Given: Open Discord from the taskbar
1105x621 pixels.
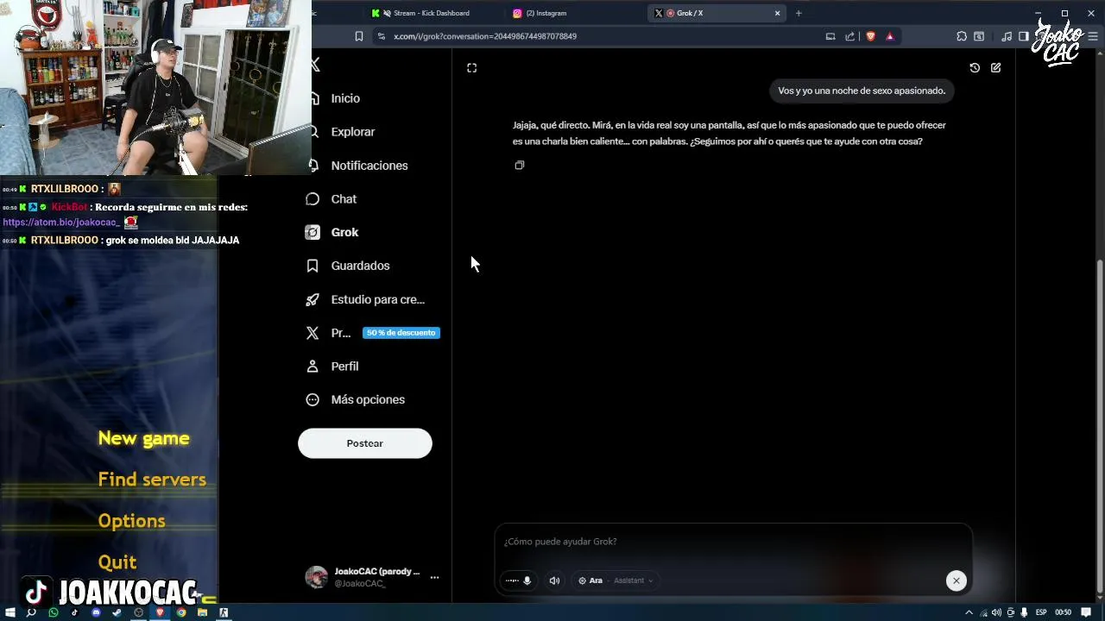Looking at the screenshot, I should click(x=96, y=612).
